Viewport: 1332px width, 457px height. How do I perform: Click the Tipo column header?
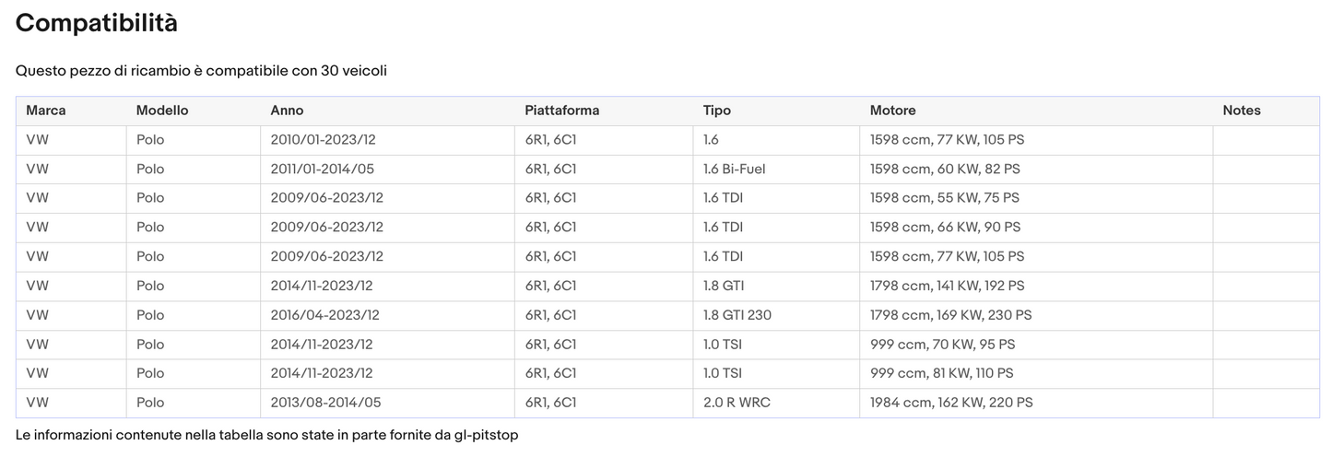(716, 111)
